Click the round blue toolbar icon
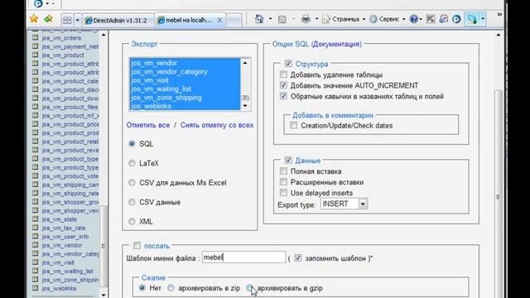 coord(456,19)
